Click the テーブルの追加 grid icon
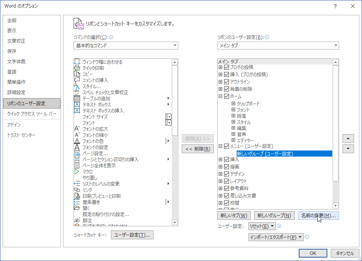Screen dimensions: 362x261 pyautogui.click(x=77, y=99)
